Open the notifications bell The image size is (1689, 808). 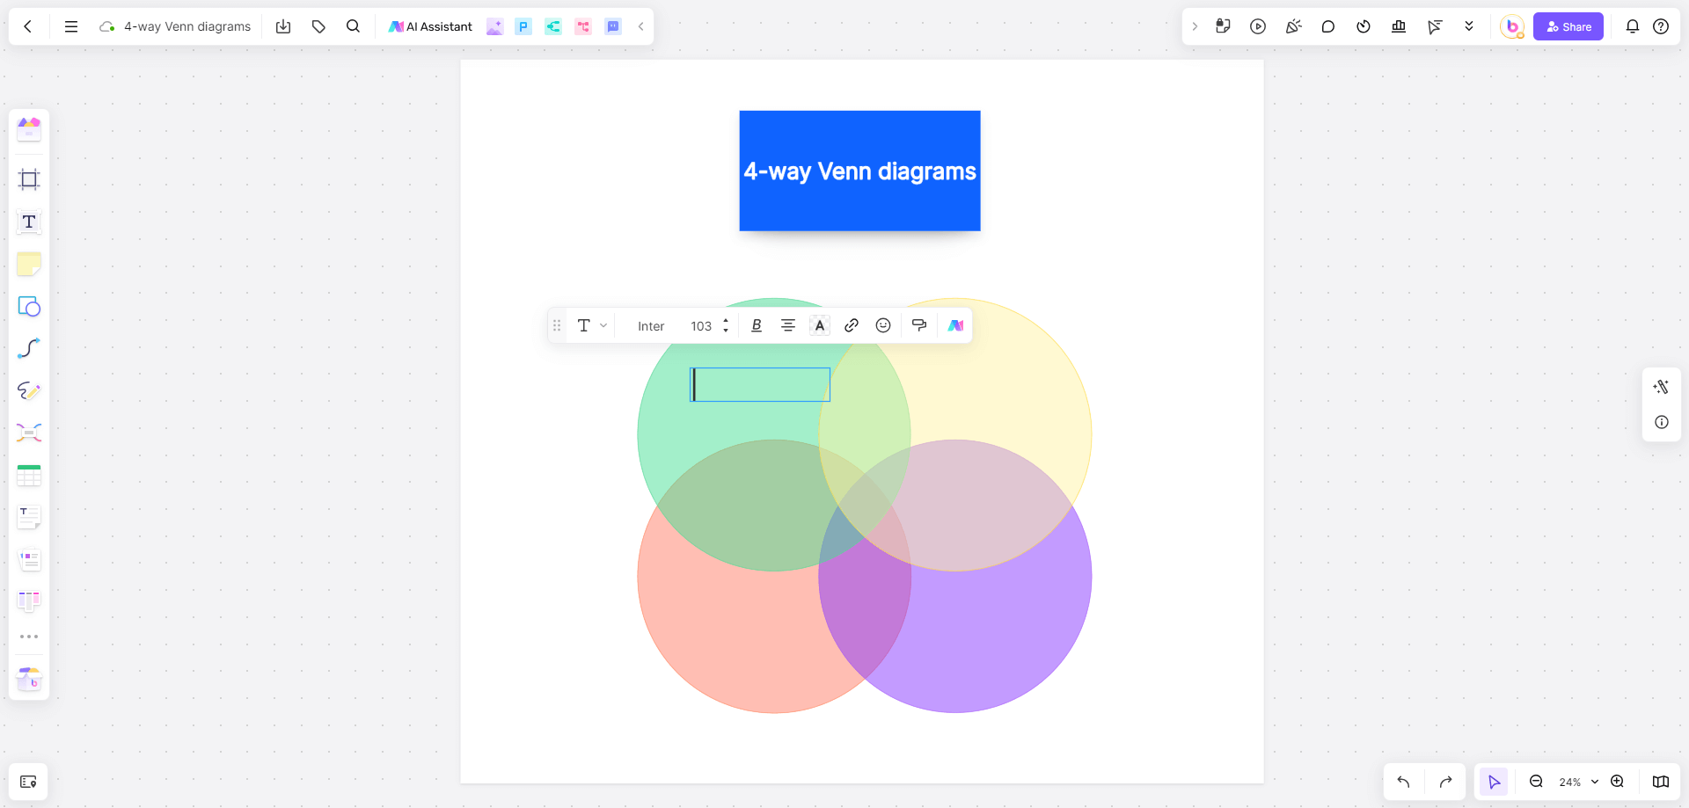pos(1633,26)
